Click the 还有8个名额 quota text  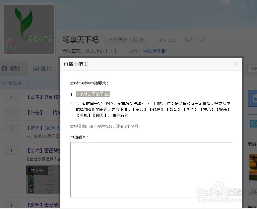tap(127, 126)
